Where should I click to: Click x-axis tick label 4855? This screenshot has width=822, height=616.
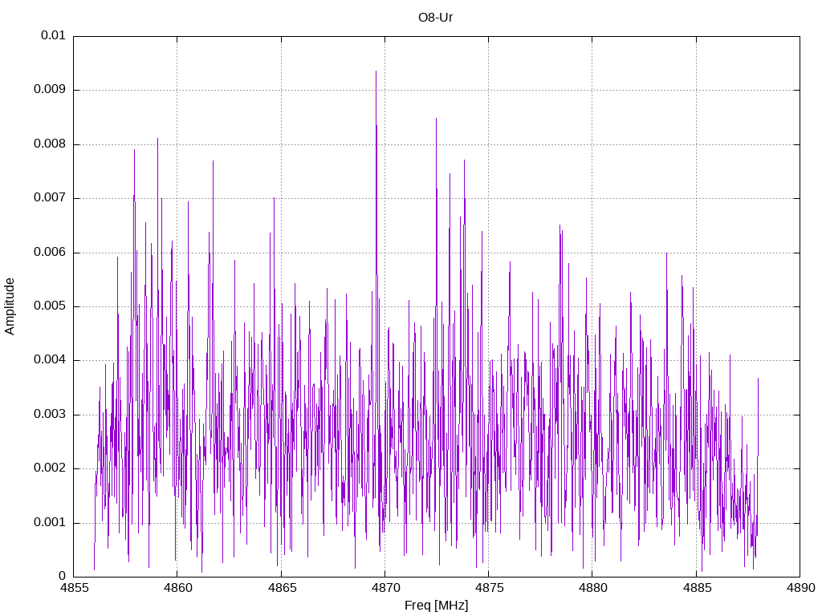point(73,588)
